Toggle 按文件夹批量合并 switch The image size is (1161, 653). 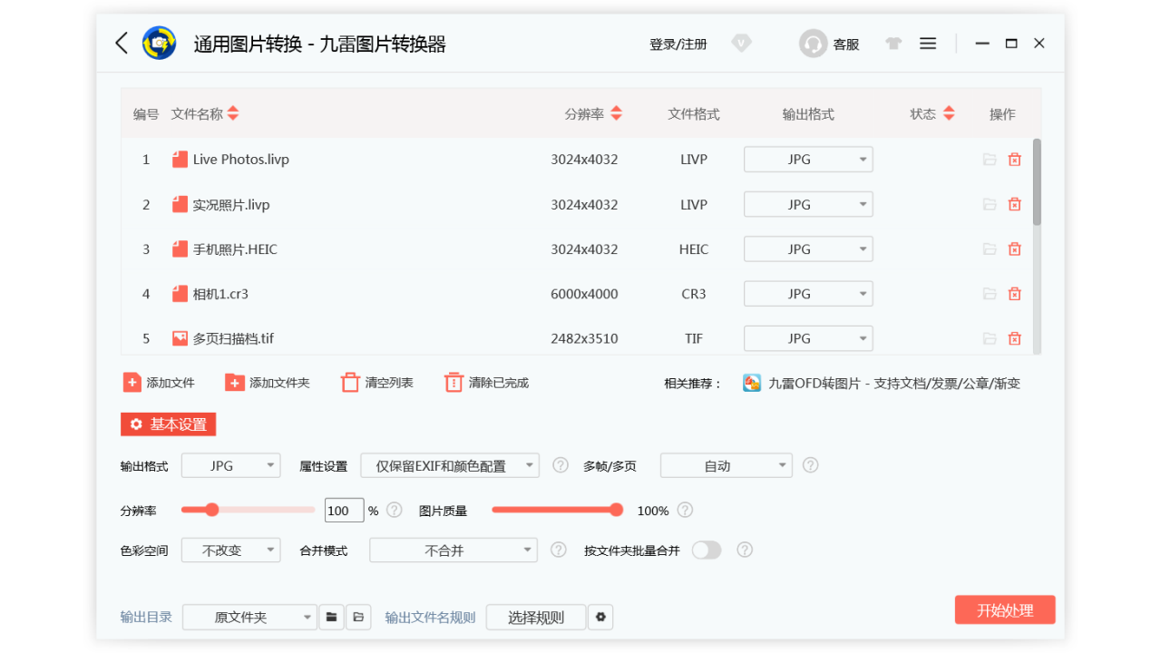pyautogui.click(x=707, y=550)
